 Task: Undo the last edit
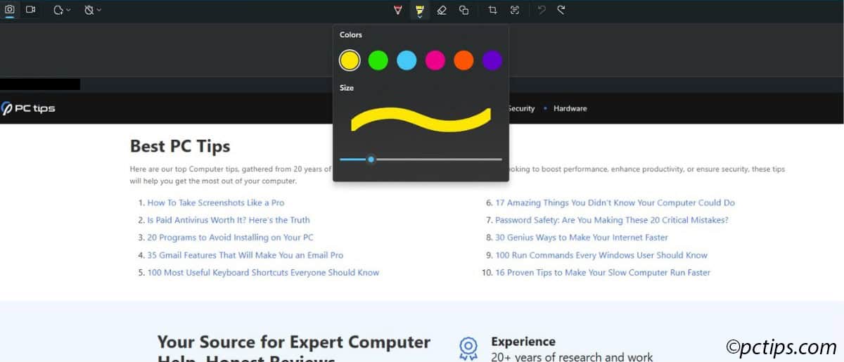(x=541, y=10)
